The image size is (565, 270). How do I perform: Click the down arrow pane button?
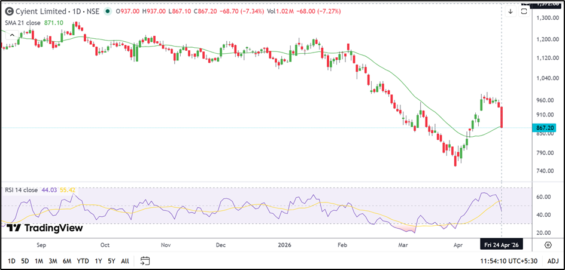511,11
